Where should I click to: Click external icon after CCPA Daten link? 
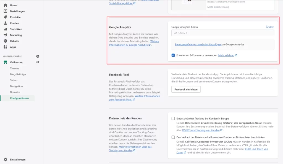point(185,152)
